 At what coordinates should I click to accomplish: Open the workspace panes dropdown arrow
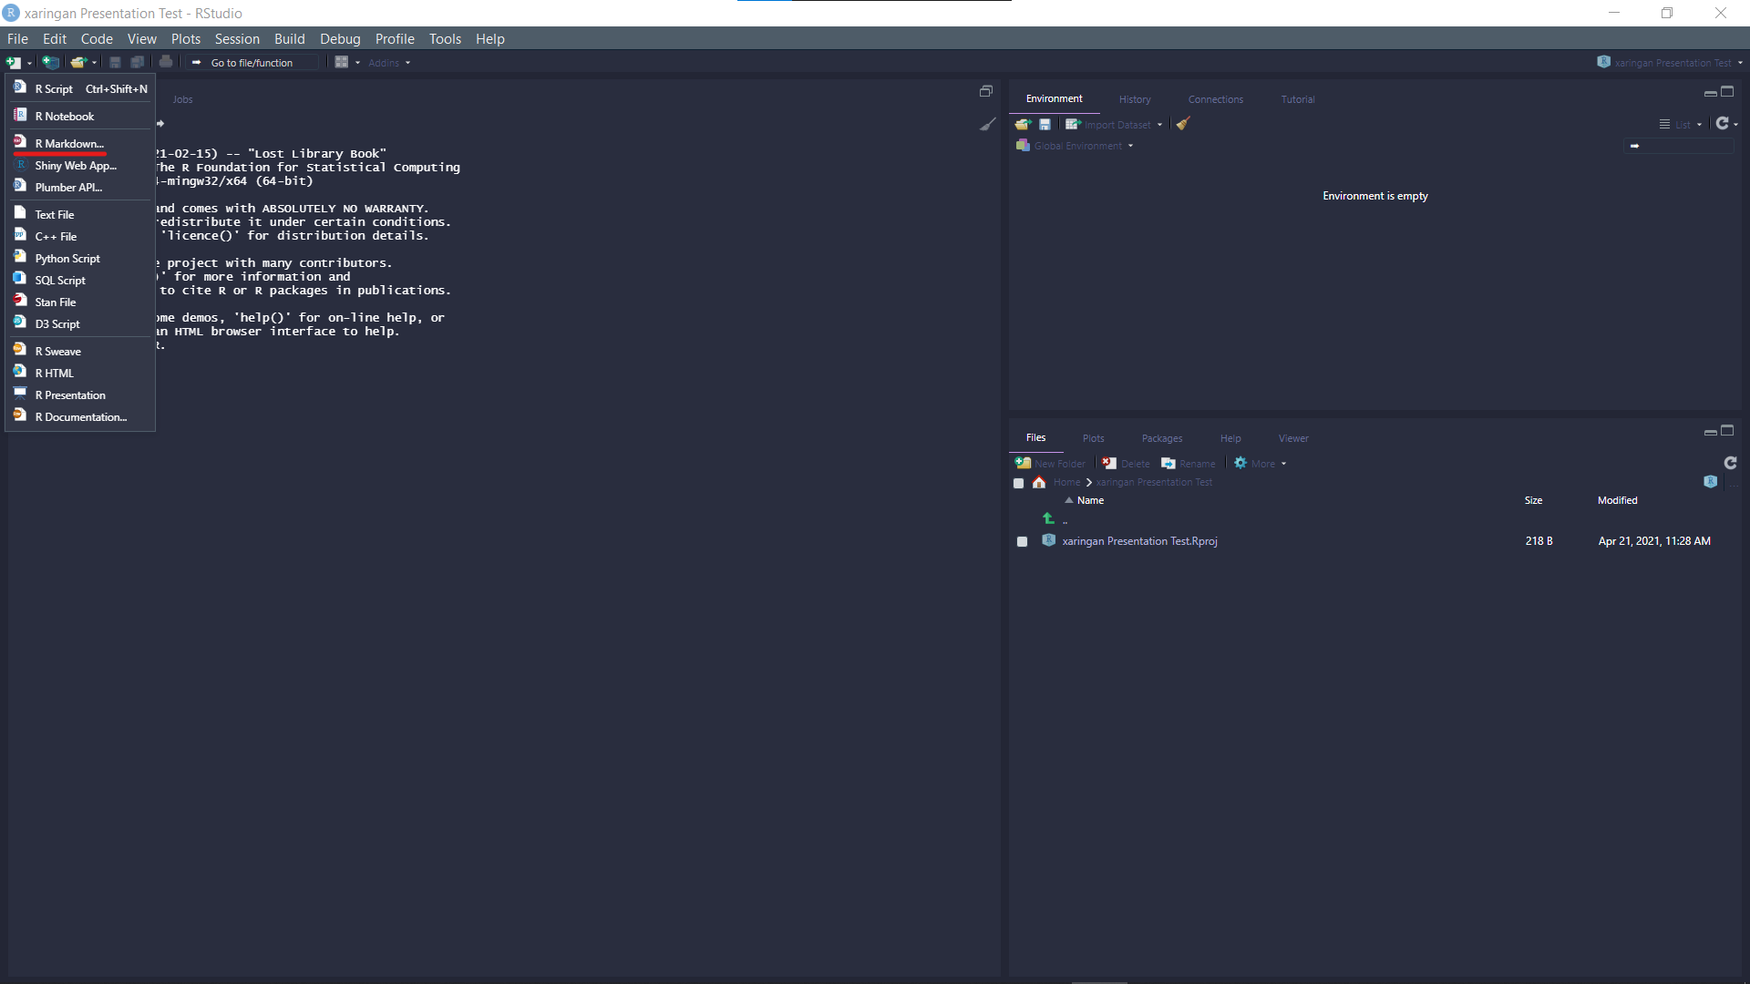357,63
